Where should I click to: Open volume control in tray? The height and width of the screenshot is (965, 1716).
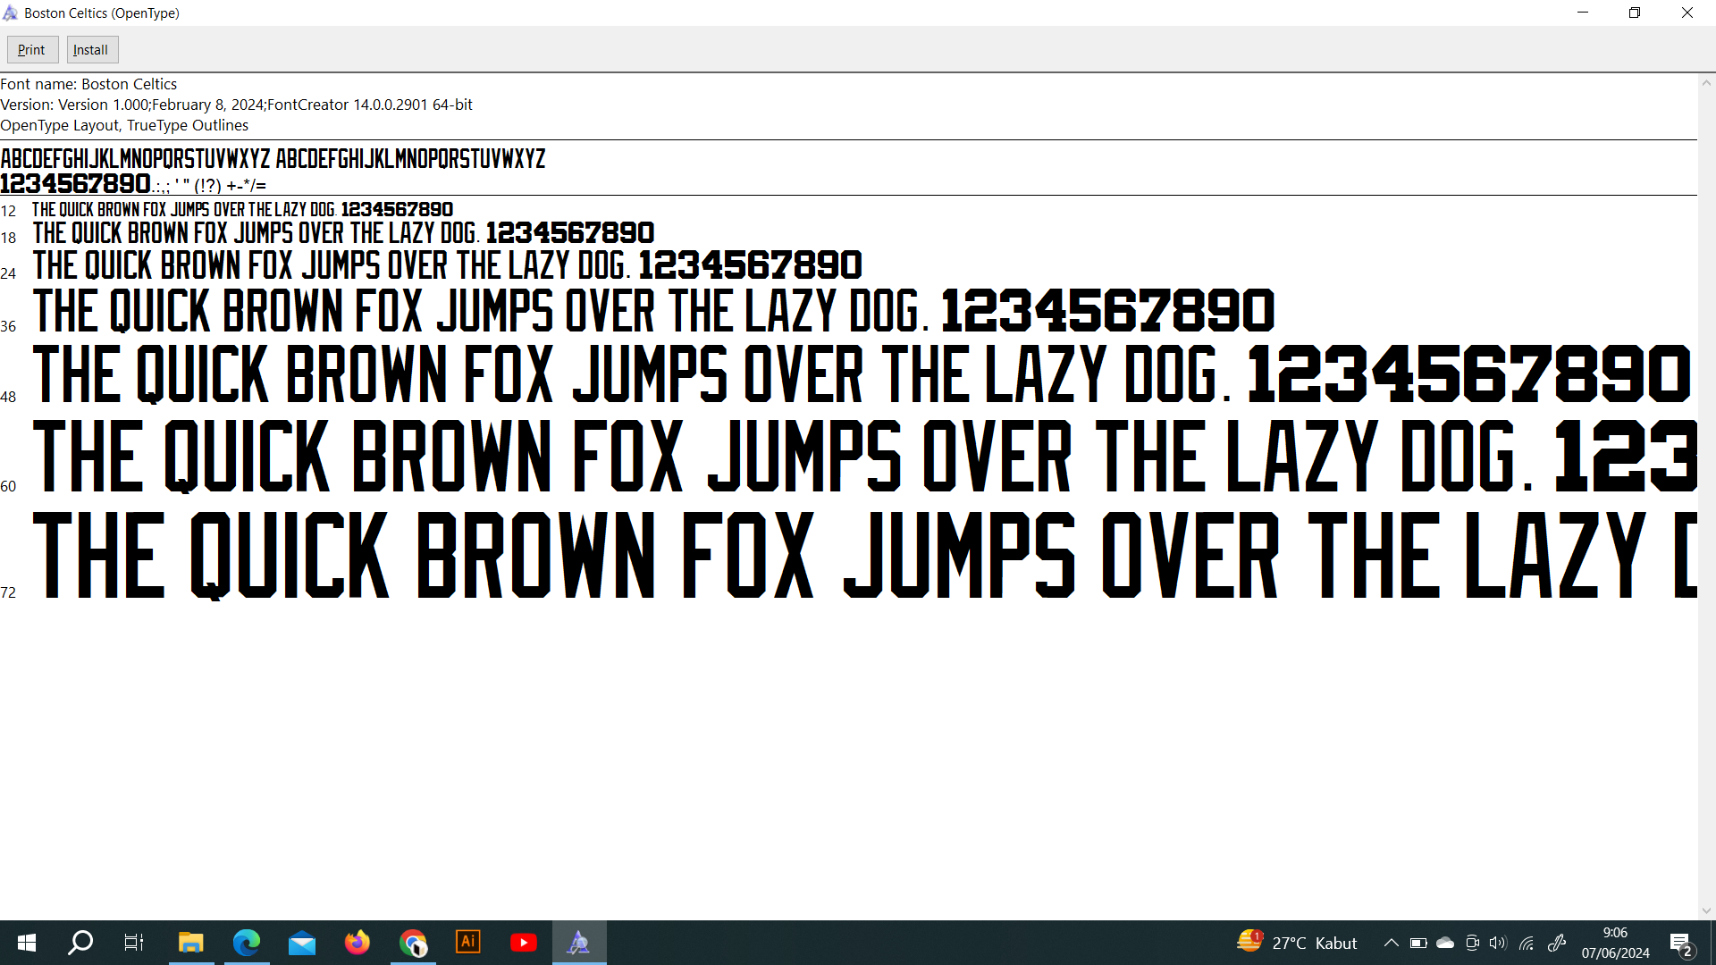(x=1499, y=943)
